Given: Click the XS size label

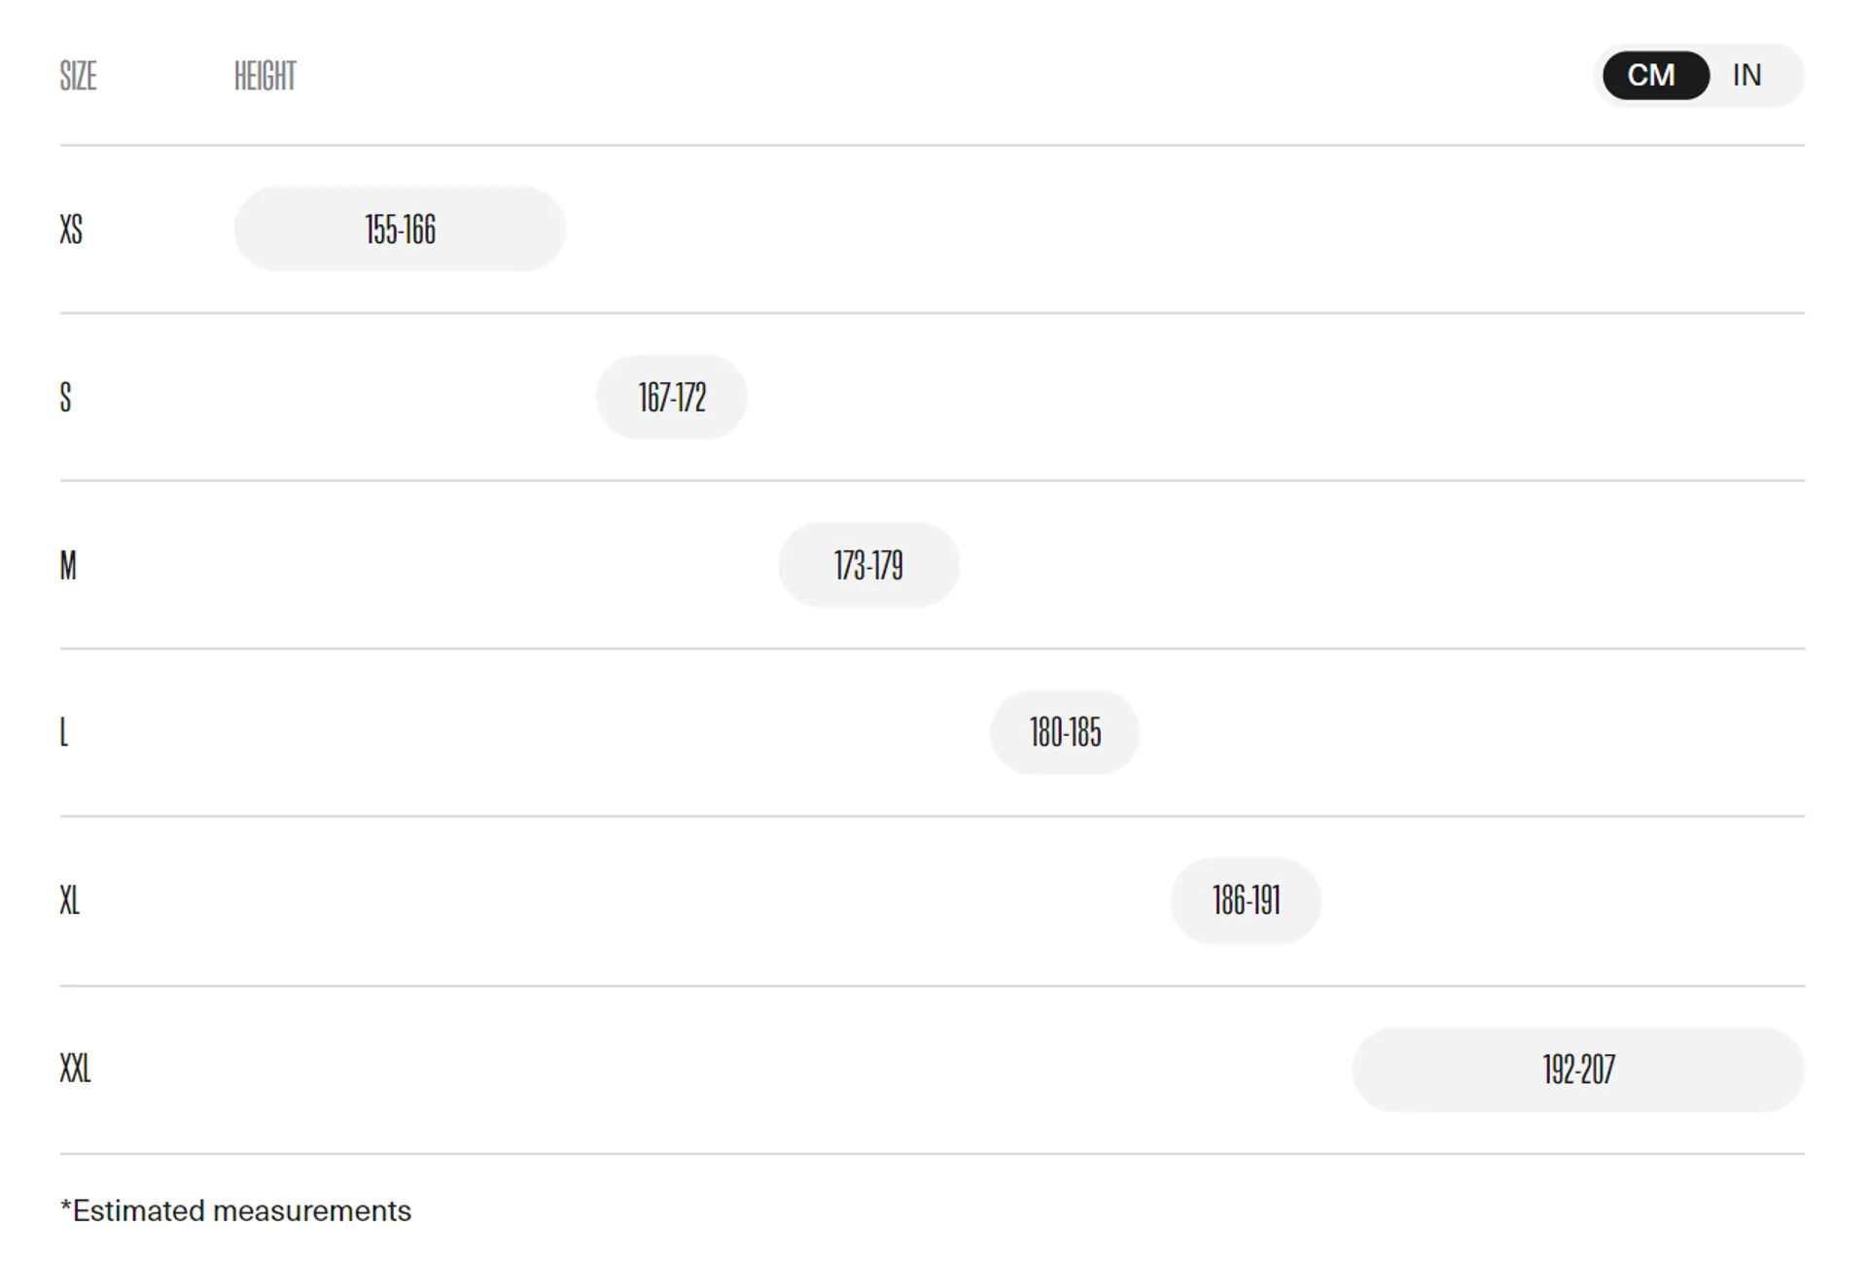Looking at the screenshot, I should click(71, 229).
